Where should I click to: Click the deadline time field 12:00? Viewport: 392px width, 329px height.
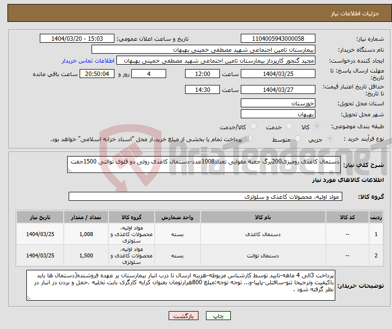202,74
